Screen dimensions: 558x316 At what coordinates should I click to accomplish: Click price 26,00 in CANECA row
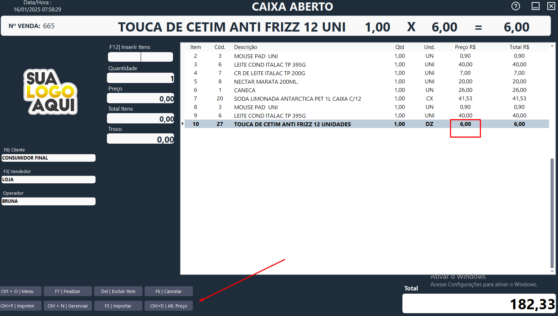465,90
